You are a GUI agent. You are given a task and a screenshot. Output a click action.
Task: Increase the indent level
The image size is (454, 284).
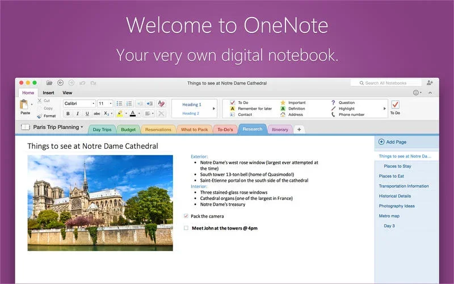point(150,103)
